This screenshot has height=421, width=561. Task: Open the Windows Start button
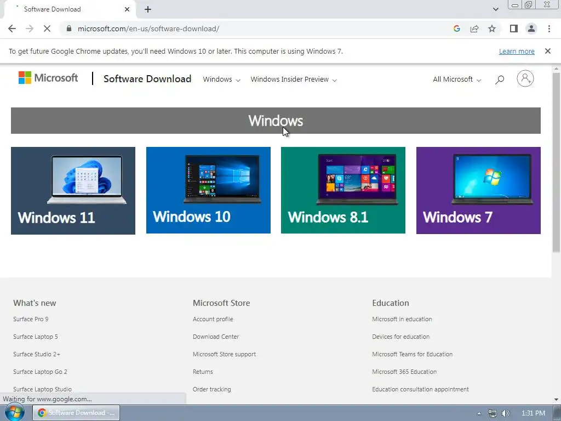[x=15, y=413]
